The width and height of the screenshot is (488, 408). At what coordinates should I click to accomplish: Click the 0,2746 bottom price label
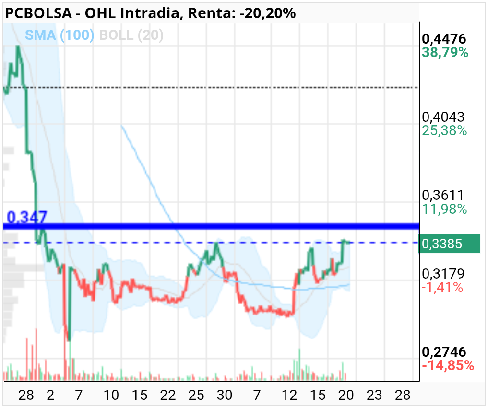(x=444, y=352)
